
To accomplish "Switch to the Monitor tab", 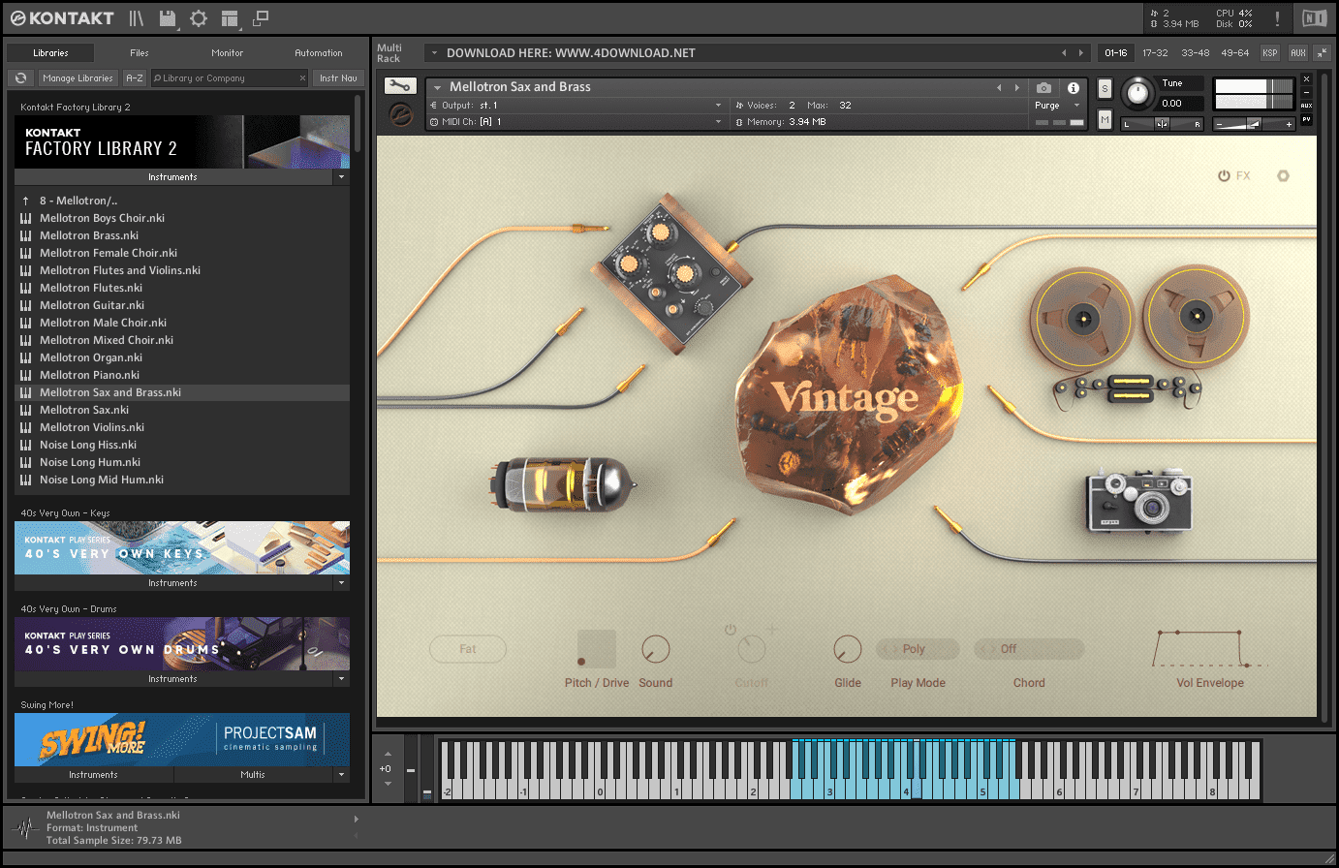I will [228, 53].
